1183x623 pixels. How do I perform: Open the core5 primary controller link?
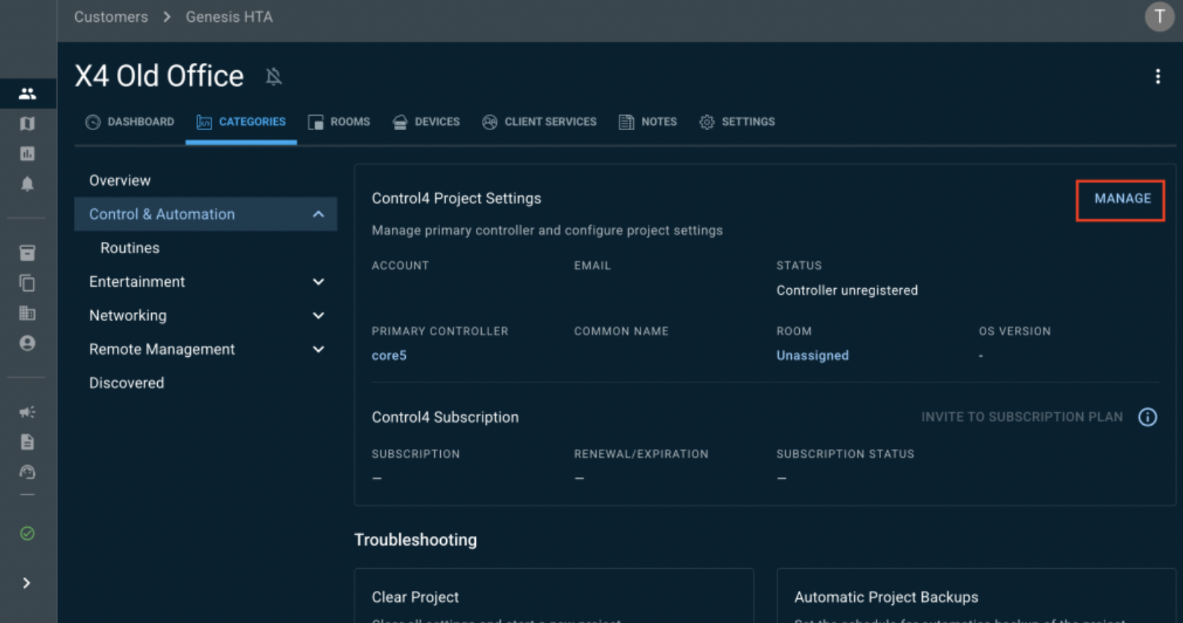[x=389, y=355]
